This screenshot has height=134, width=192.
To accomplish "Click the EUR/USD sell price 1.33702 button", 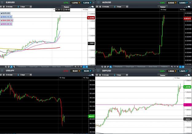I will click(75, 2).
